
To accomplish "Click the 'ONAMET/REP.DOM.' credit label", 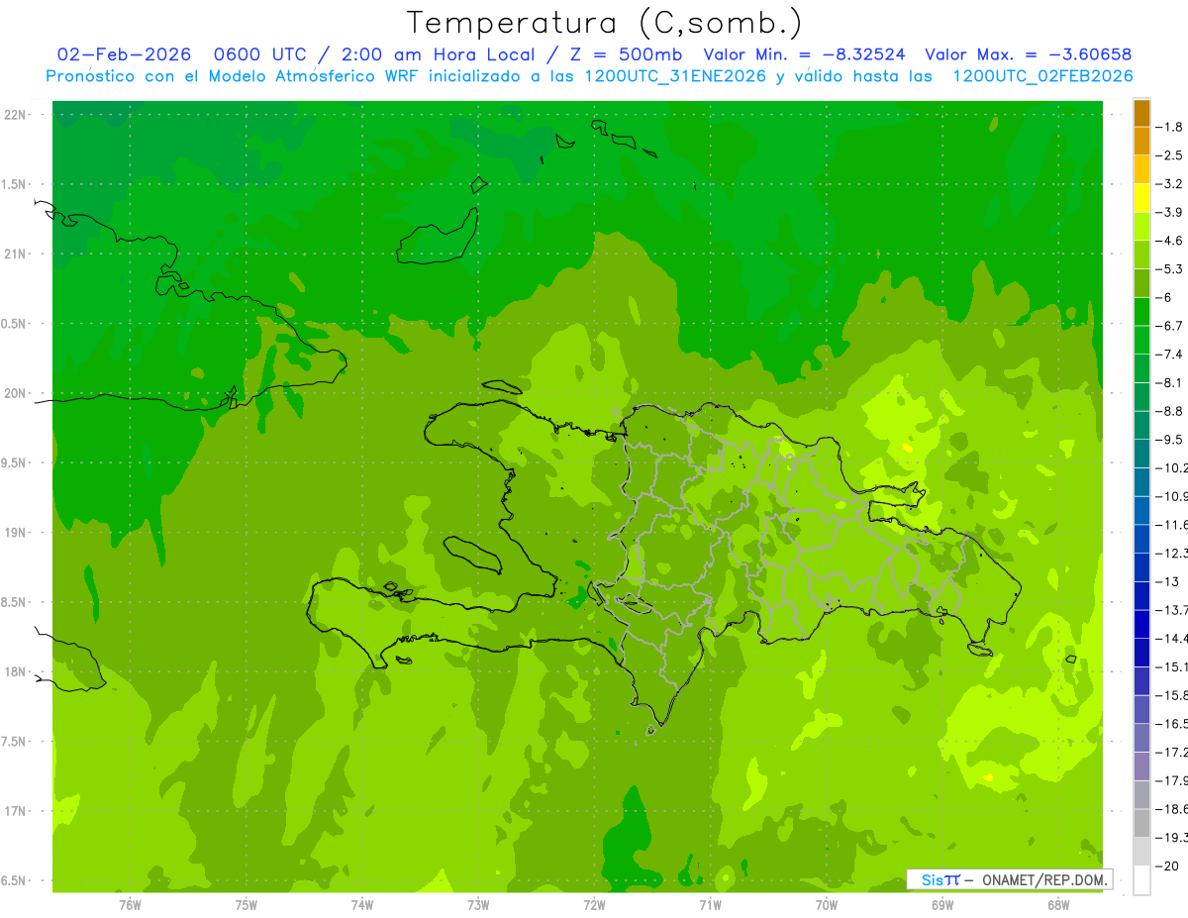I will pos(1044,879).
